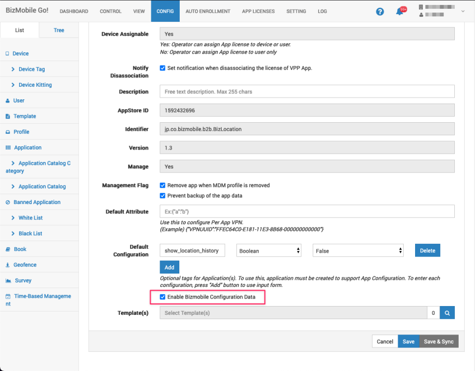The image size is (475, 371).
Task: Click the Survey chart icon in sidebar
Action: [x=8, y=281]
